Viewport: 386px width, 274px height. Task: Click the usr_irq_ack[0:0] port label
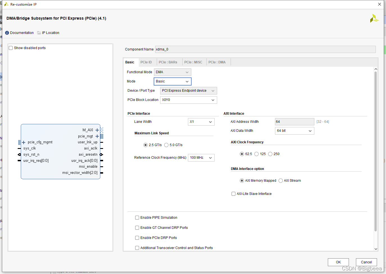[85, 161]
